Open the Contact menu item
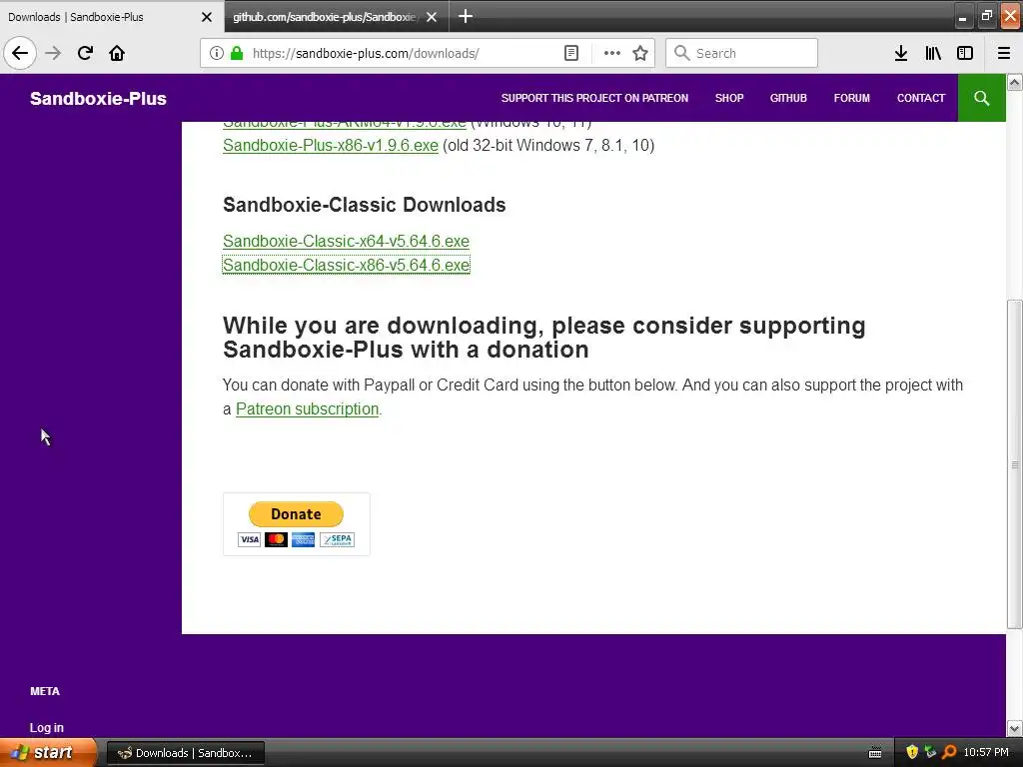The image size is (1023, 767). click(920, 98)
